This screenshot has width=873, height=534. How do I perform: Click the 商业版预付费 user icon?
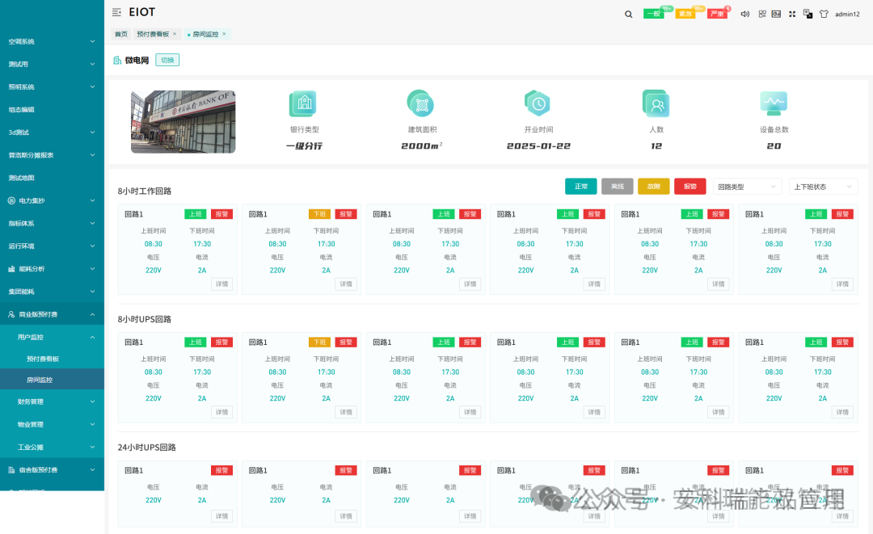pos(11,314)
